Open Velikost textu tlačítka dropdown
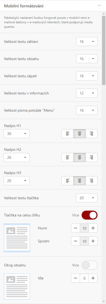 click(x=87, y=198)
